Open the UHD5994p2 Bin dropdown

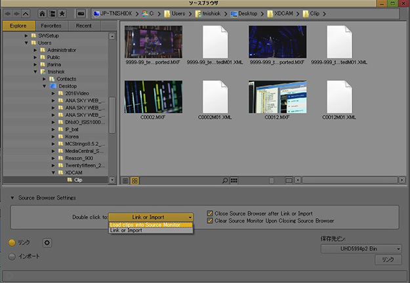pyautogui.click(x=361, y=249)
